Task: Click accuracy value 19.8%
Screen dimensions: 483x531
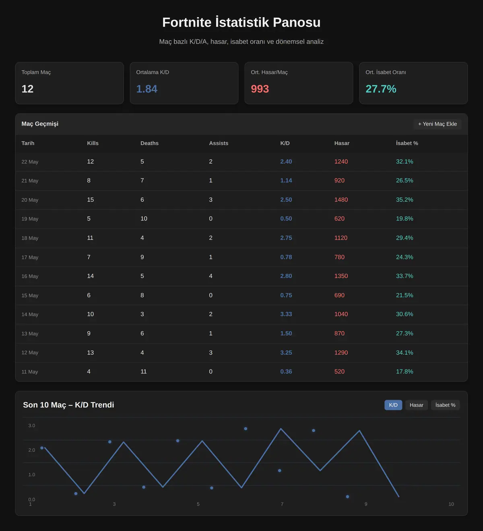Action: point(405,219)
